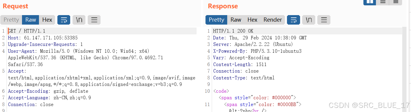The width and height of the screenshot is (411, 112).
Task: Switch Response view to Pretty tab
Action: pyautogui.click(x=217, y=20)
